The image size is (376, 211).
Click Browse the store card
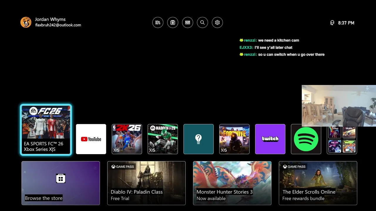61,183
